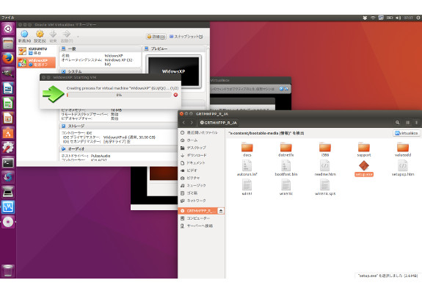Open ネットワーク Network in the sidebar
The height and width of the screenshot is (294, 422).
coord(201,201)
